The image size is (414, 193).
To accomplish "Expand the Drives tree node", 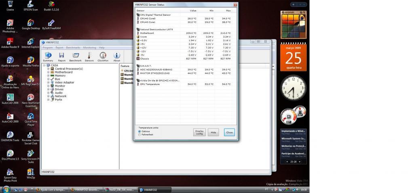I will tap(49, 89).
